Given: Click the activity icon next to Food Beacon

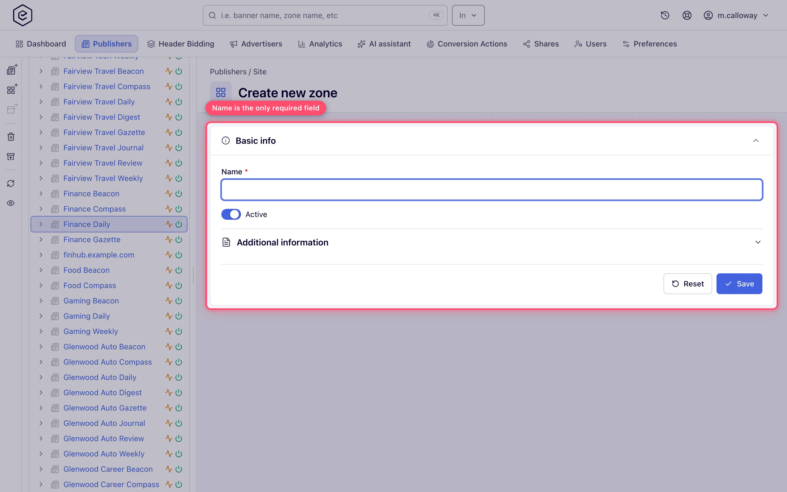Looking at the screenshot, I should pos(168,270).
